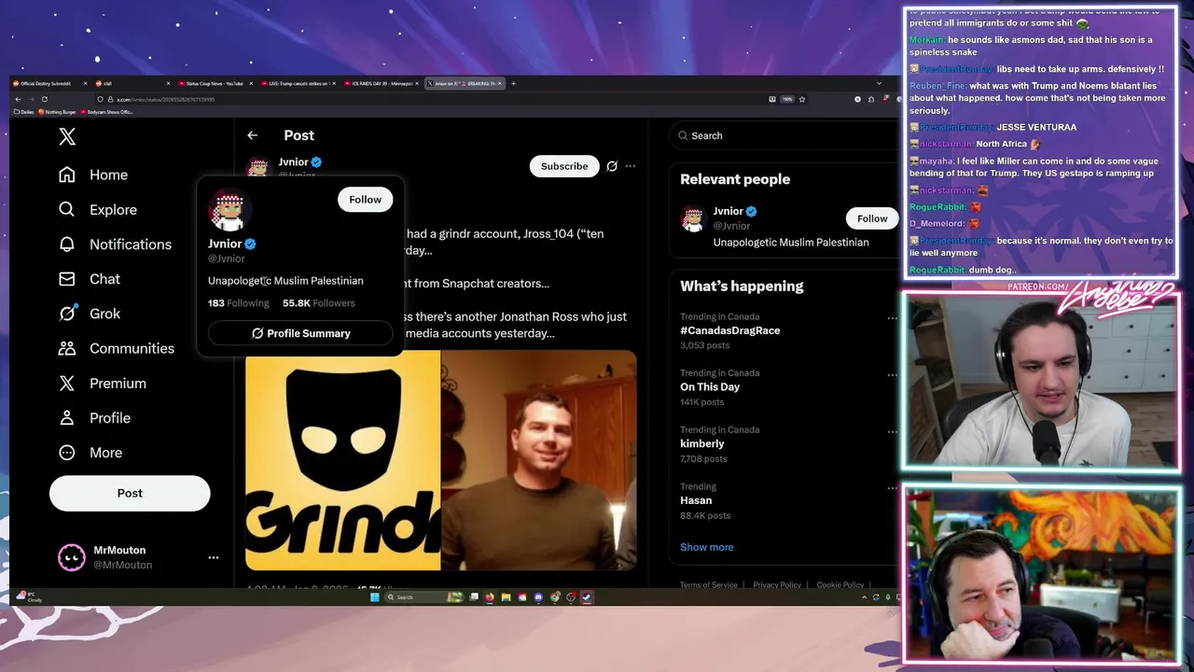Screen dimensions: 1194x672
Task: Open options for kimberly trend
Action: pyautogui.click(x=892, y=432)
